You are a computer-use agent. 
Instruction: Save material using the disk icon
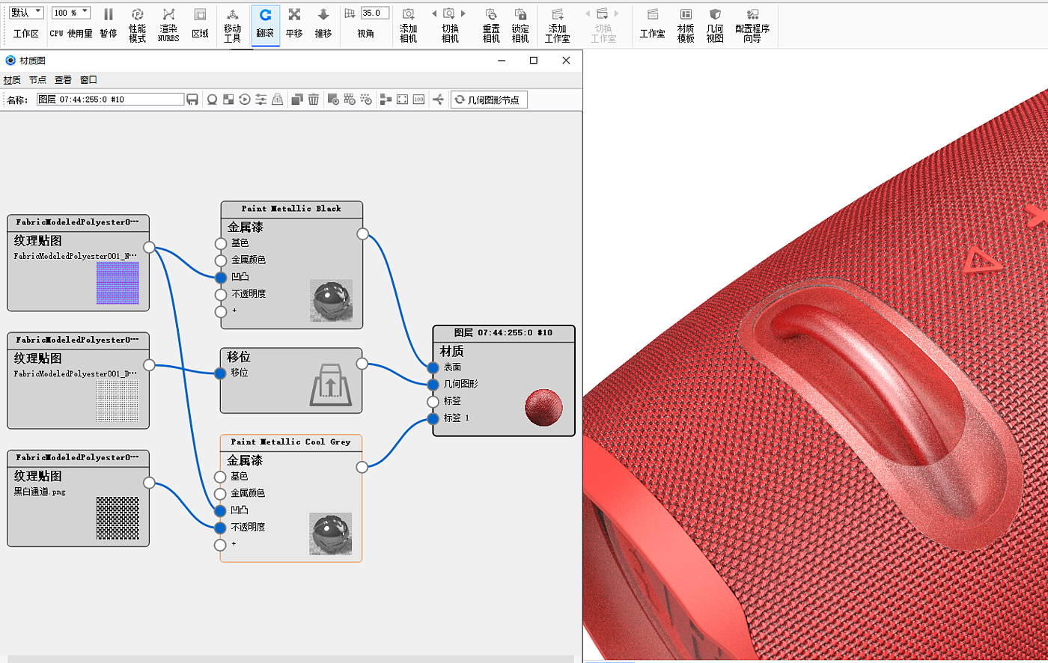click(192, 100)
